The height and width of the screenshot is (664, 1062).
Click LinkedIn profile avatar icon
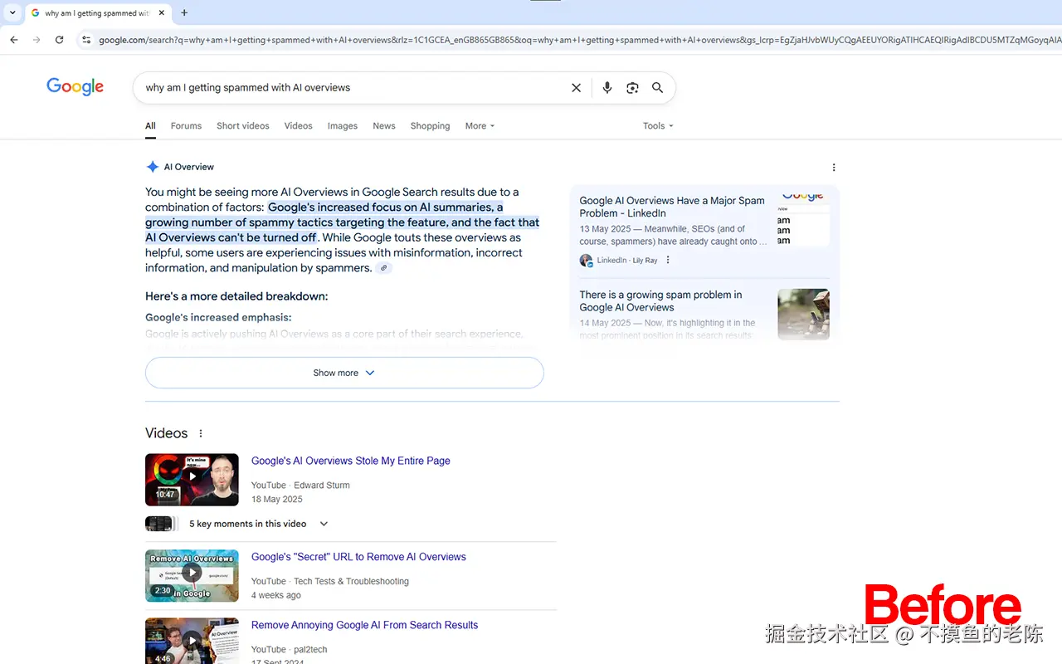point(586,261)
